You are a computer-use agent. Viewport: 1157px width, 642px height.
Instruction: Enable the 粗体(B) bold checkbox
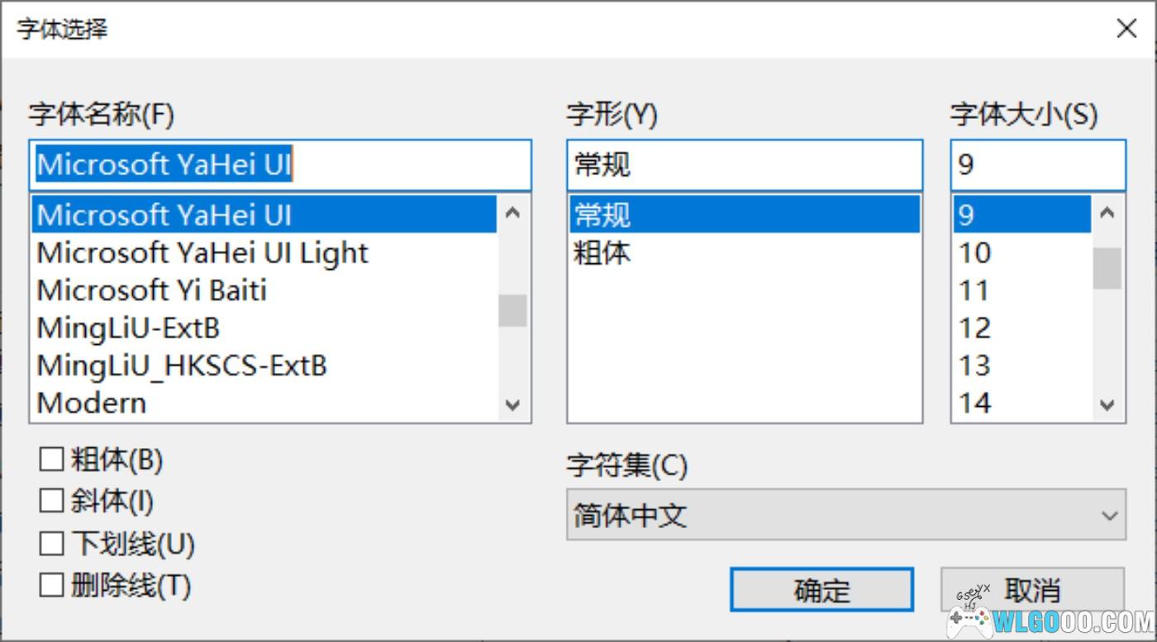coord(51,459)
